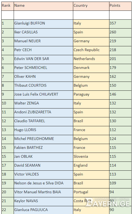Click the BAYERN.GE watermark logo
133x214 pixels.
pyautogui.click(x=107, y=202)
